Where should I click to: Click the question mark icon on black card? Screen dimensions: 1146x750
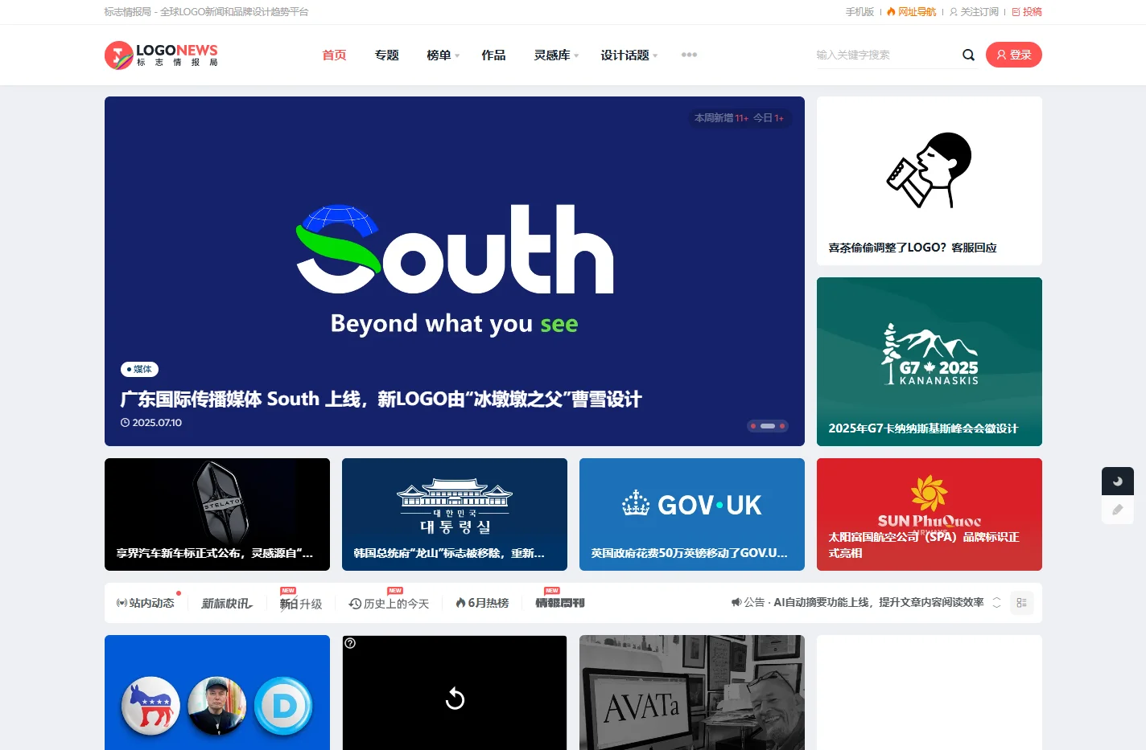[350, 643]
